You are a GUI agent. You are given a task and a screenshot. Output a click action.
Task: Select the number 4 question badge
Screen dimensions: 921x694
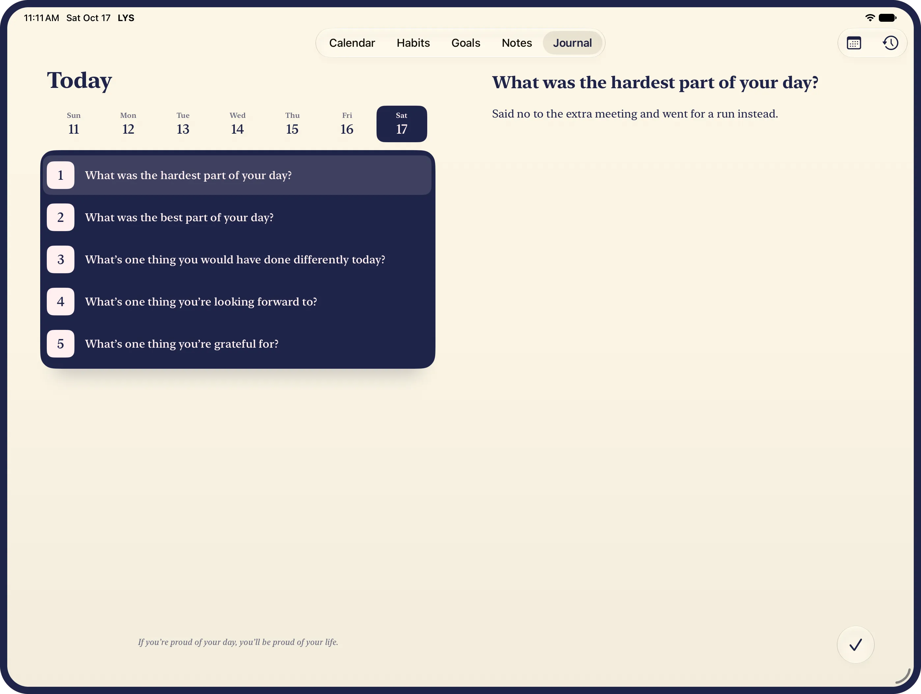coord(60,302)
